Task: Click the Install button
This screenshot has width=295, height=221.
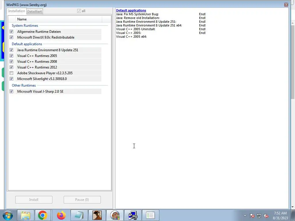Action: click(34, 200)
